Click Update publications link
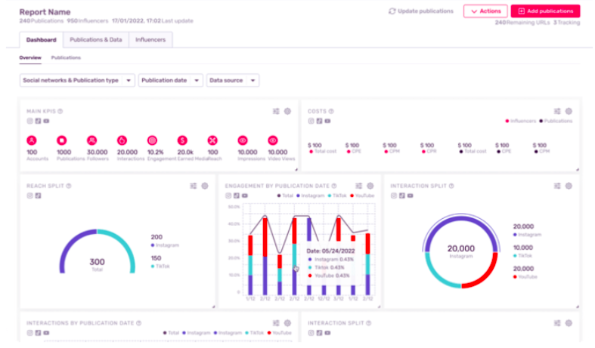The width and height of the screenshot is (595, 348). click(x=420, y=11)
